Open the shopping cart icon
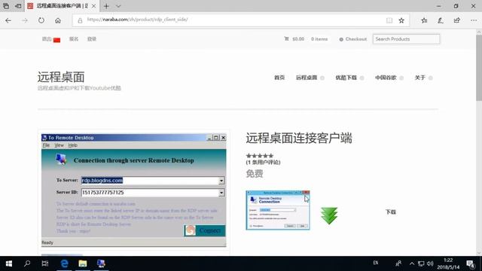This screenshot has height=271, width=482. pyautogui.click(x=286, y=38)
